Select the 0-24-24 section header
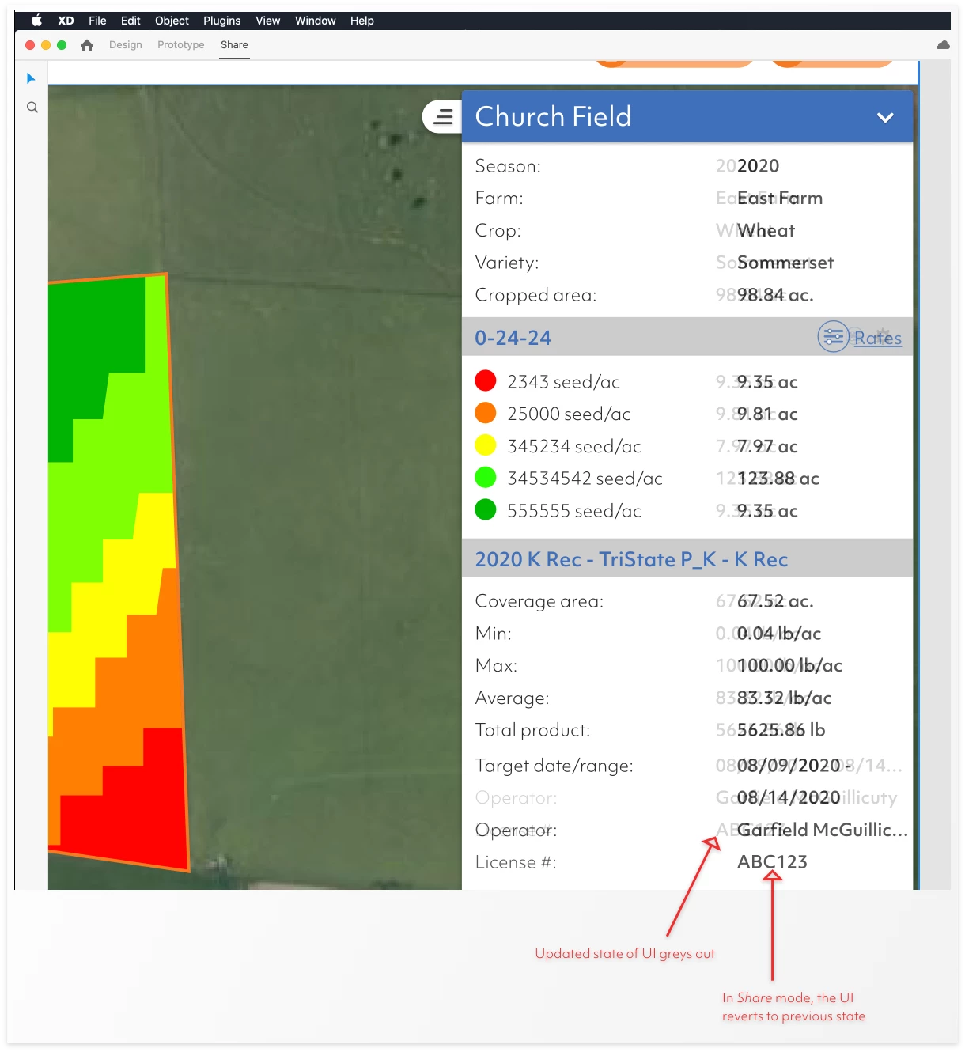The width and height of the screenshot is (965, 1052). (x=687, y=337)
